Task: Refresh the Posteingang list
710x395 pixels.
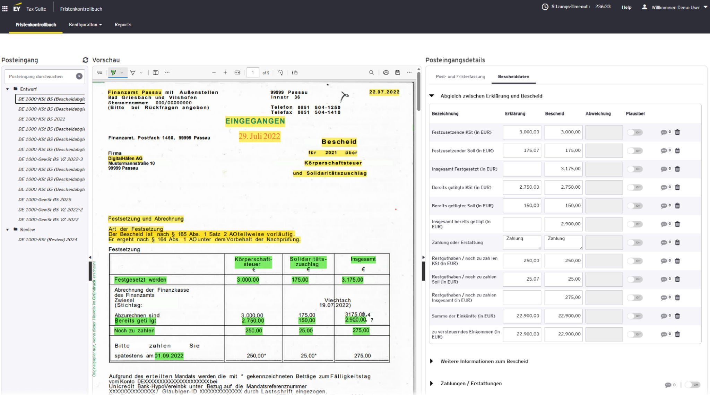Action: (x=85, y=60)
